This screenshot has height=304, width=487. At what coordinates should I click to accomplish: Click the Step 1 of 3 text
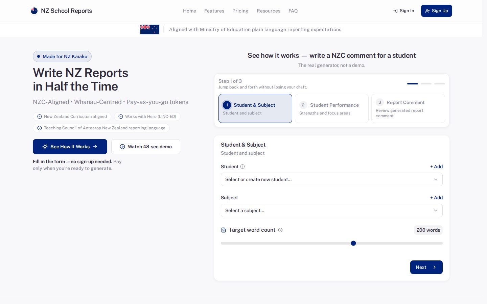(x=230, y=81)
